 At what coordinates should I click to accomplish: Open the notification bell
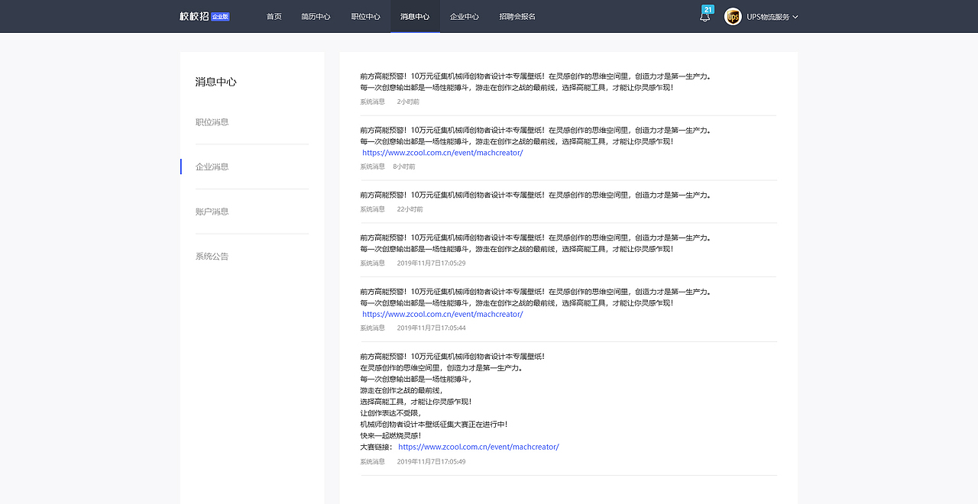point(706,16)
